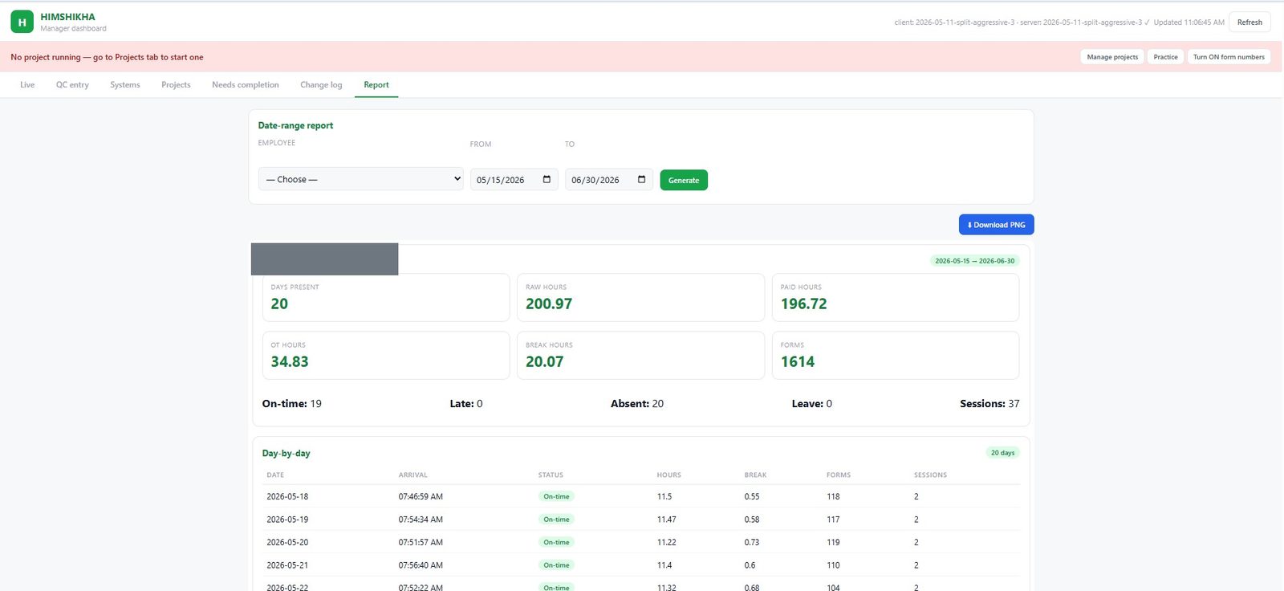Image resolution: width=1284 pixels, height=591 pixels.
Task: Click the Late: 0 summary
Action: click(x=466, y=404)
